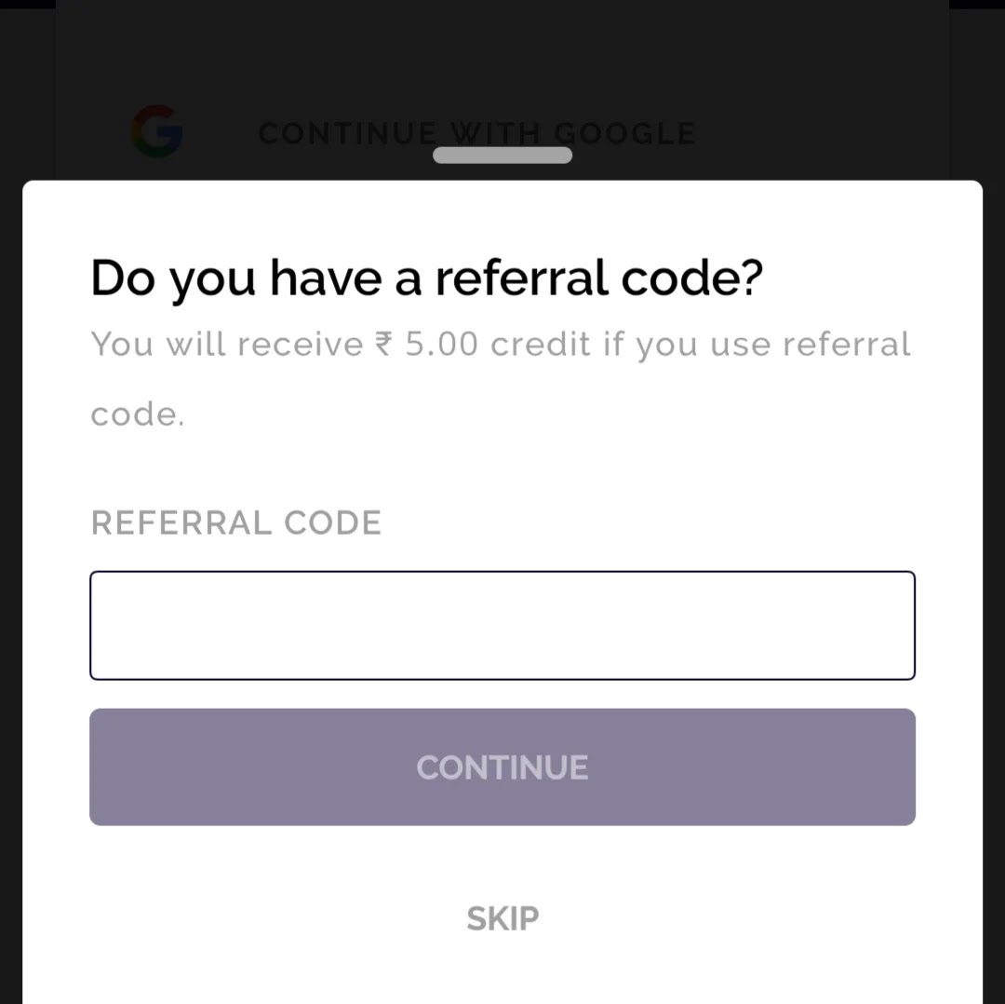Click the dark left margin beside the sheet
The width and height of the screenshot is (1005, 1004).
11,577
